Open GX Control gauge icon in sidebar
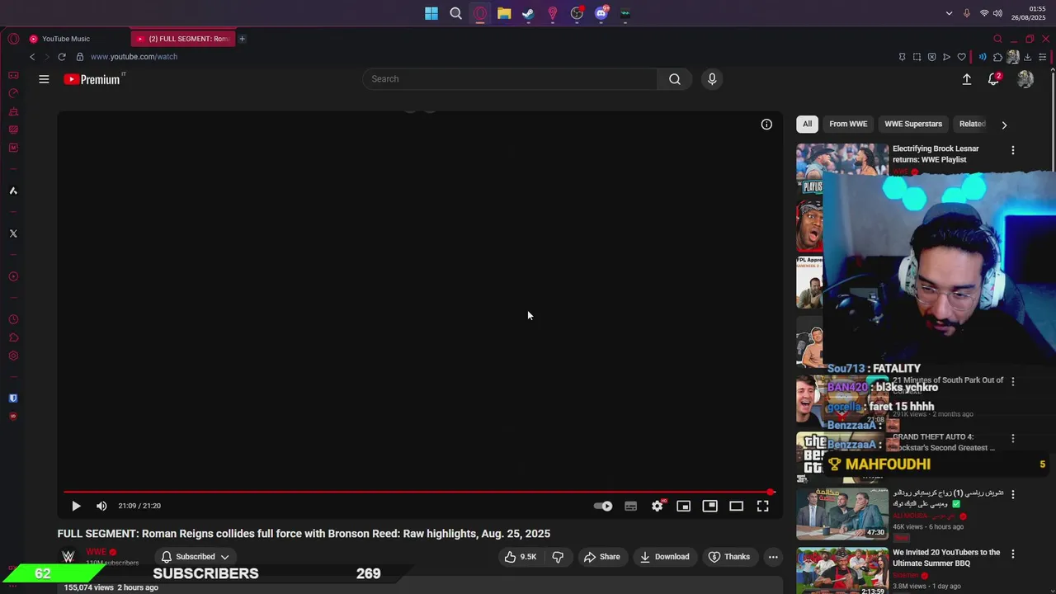1056x594 pixels. pyautogui.click(x=13, y=93)
